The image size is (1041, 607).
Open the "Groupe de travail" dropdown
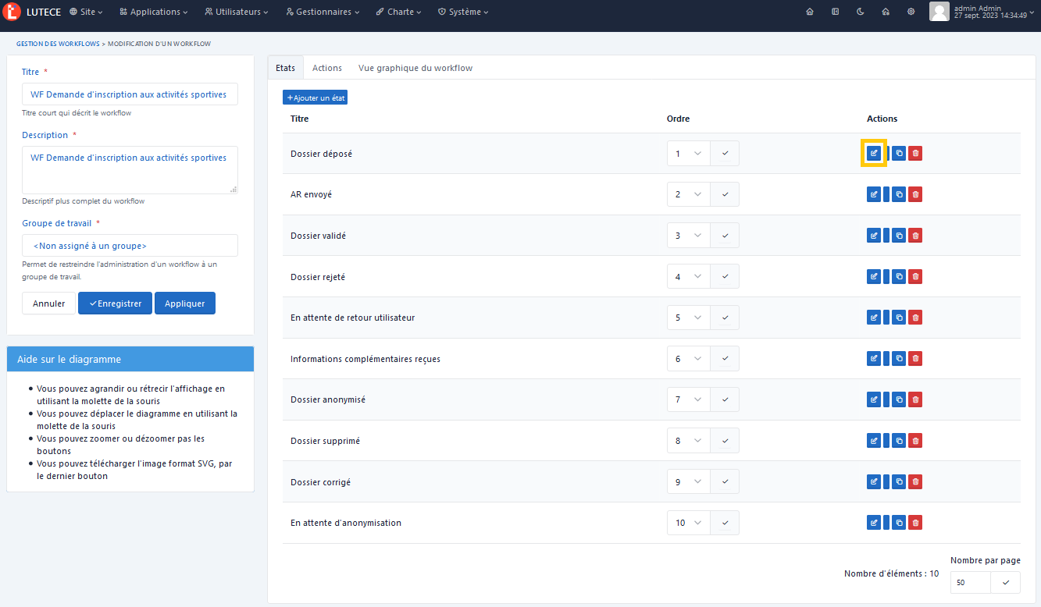click(x=130, y=246)
